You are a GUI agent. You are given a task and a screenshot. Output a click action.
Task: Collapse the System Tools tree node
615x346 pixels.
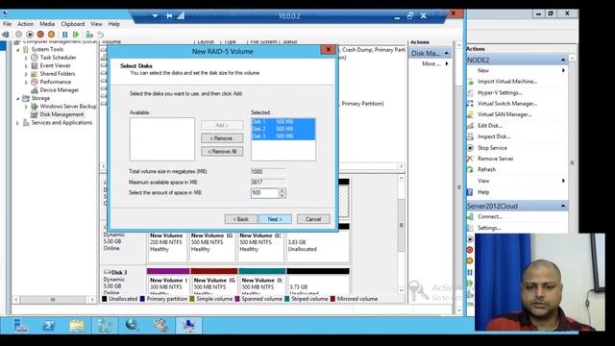click(x=17, y=49)
